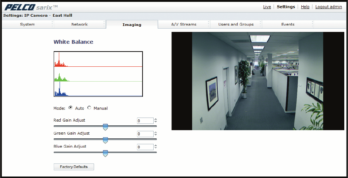
Task: Click Logout admin
Action: pyautogui.click(x=329, y=7)
